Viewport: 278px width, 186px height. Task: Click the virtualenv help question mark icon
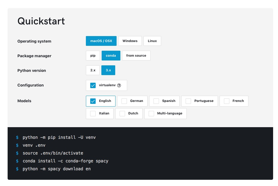click(119, 85)
